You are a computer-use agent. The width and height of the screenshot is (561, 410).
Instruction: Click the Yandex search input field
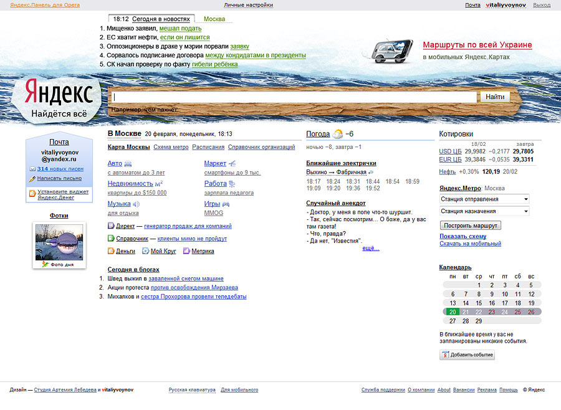pyautogui.click(x=293, y=97)
